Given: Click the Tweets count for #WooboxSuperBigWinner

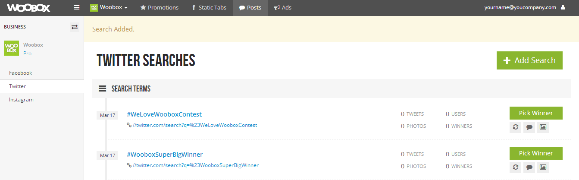Looking at the screenshot, I should click(x=412, y=154).
